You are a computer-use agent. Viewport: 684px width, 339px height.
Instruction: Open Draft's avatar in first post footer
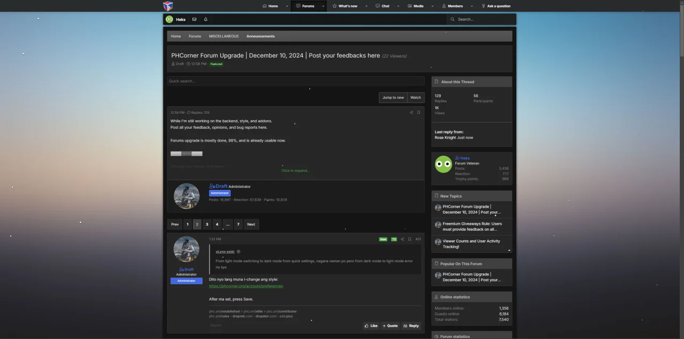pyautogui.click(x=186, y=196)
